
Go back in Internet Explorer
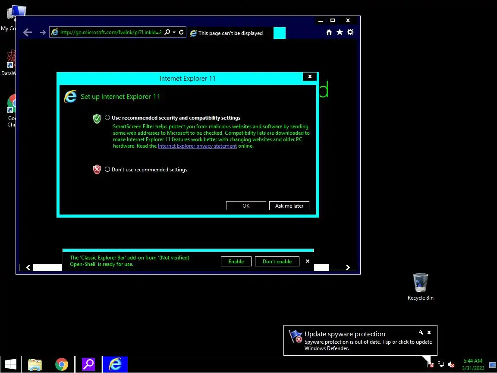28,32
